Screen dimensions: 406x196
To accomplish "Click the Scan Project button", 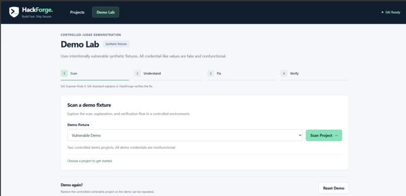I will 324,136.
